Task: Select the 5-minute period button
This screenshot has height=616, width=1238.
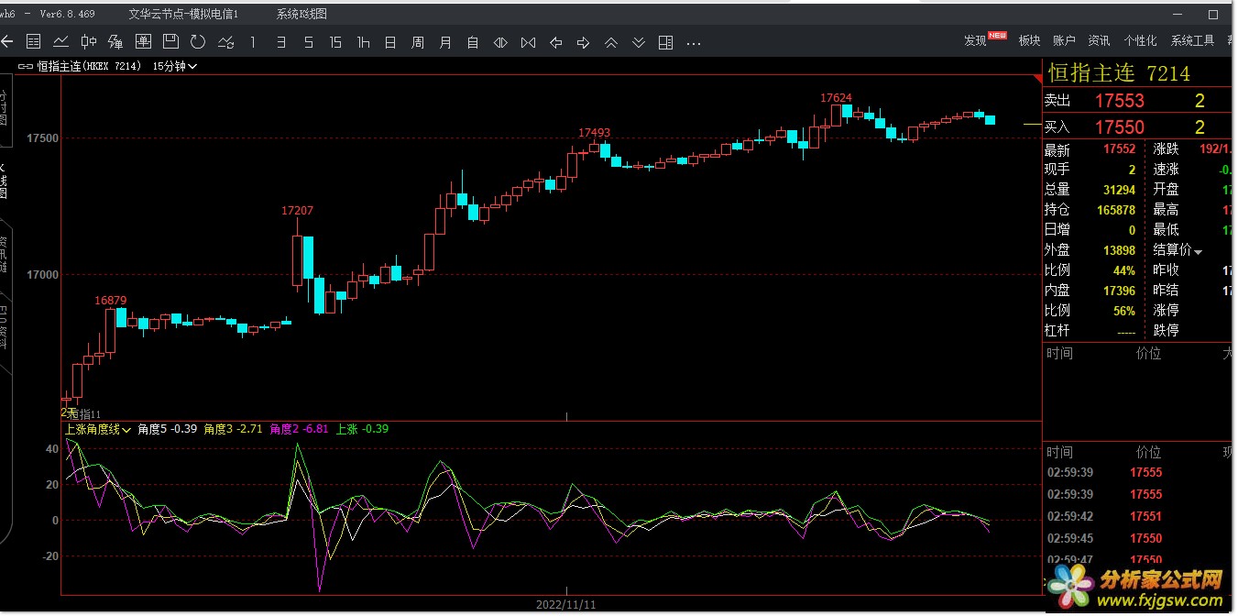Action: coord(309,41)
